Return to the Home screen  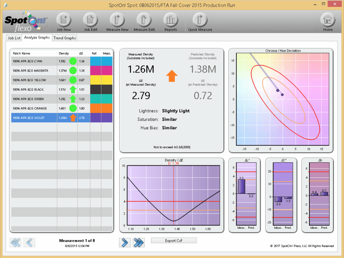pos(328,20)
